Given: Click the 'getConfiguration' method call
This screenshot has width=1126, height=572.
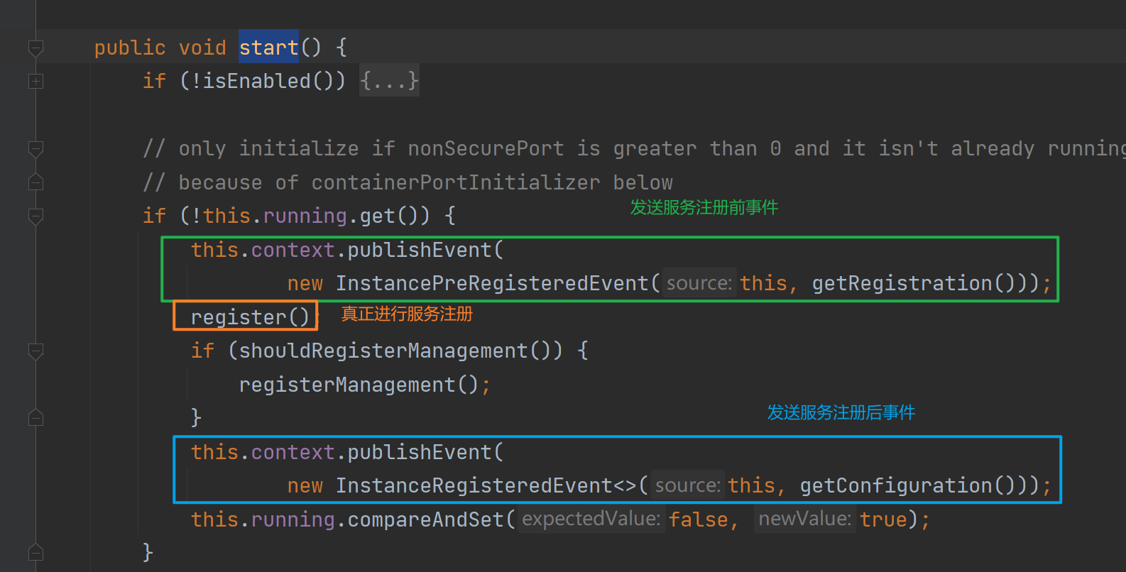Looking at the screenshot, I should (896, 485).
